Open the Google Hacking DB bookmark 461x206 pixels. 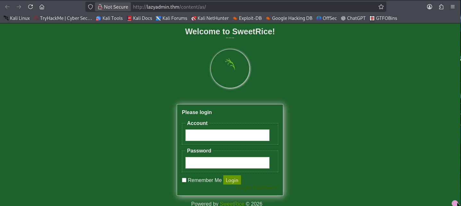(x=289, y=18)
